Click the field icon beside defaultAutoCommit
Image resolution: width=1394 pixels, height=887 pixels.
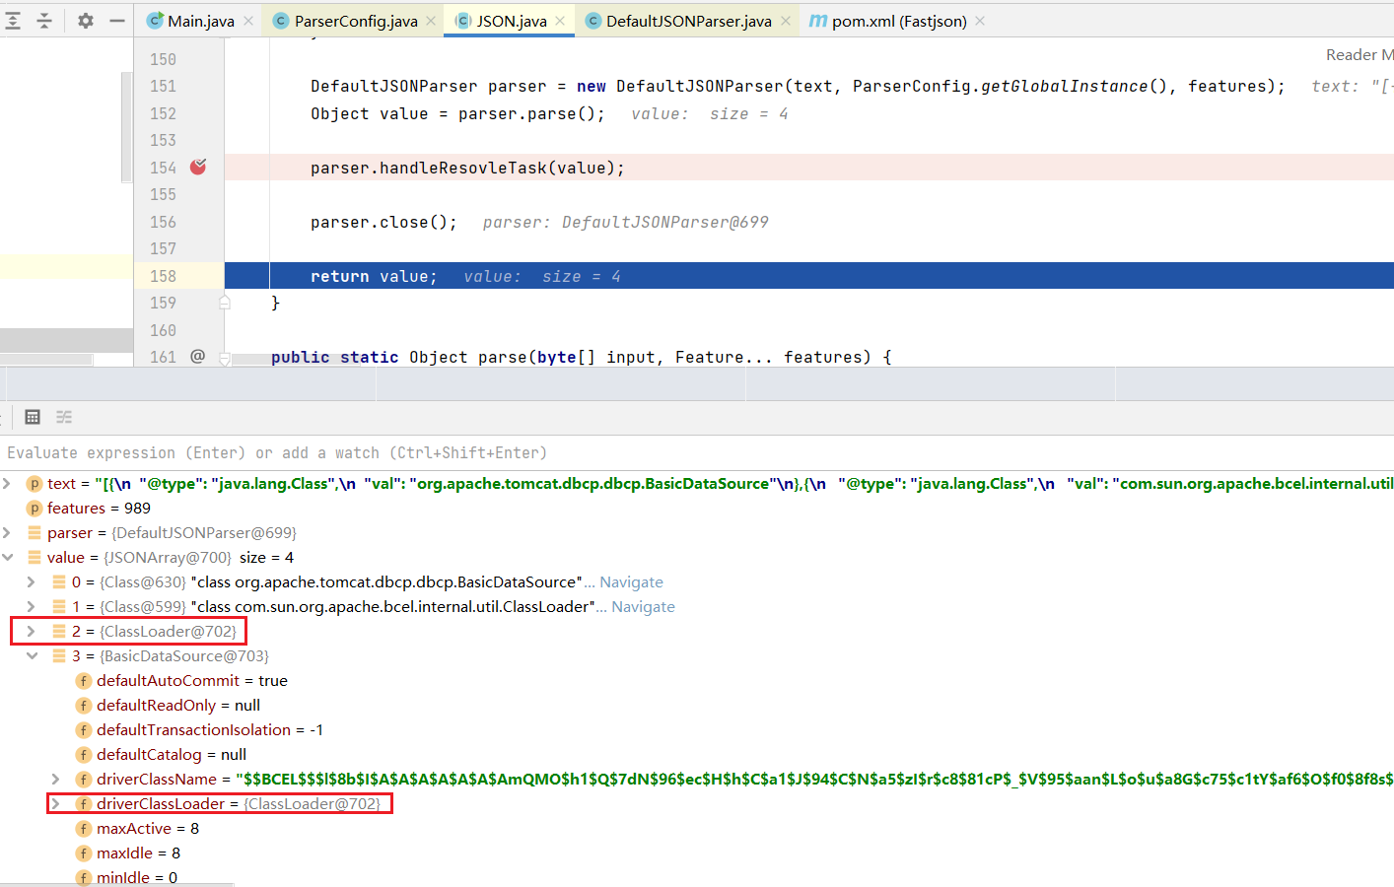click(x=84, y=680)
